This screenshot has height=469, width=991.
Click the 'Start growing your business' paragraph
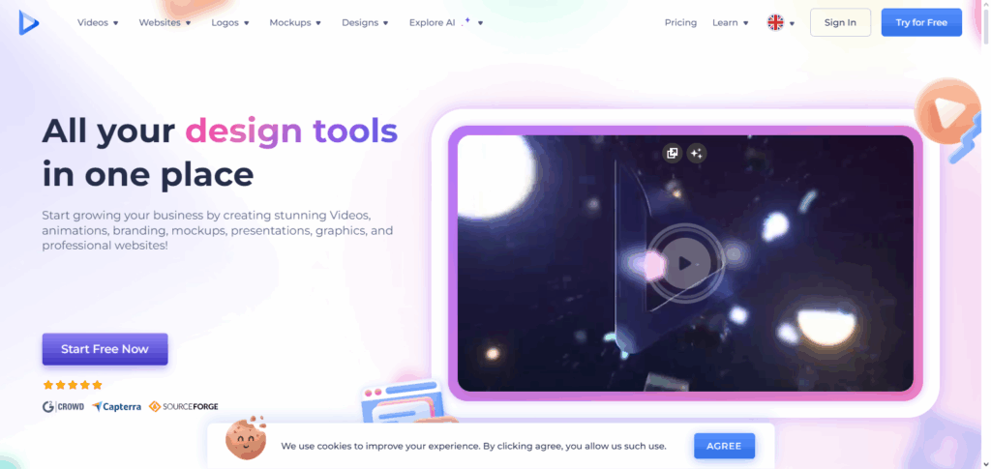[218, 231]
